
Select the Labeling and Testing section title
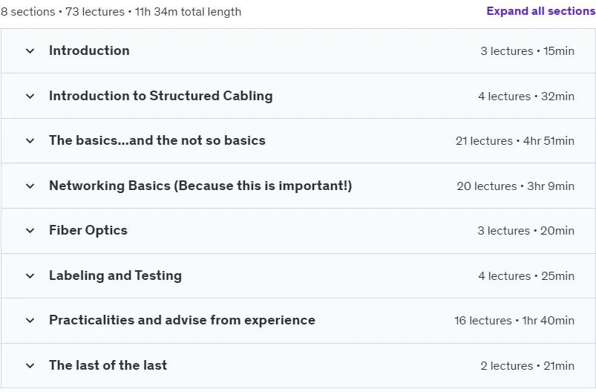pyautogui.click(x=116, y=275)
